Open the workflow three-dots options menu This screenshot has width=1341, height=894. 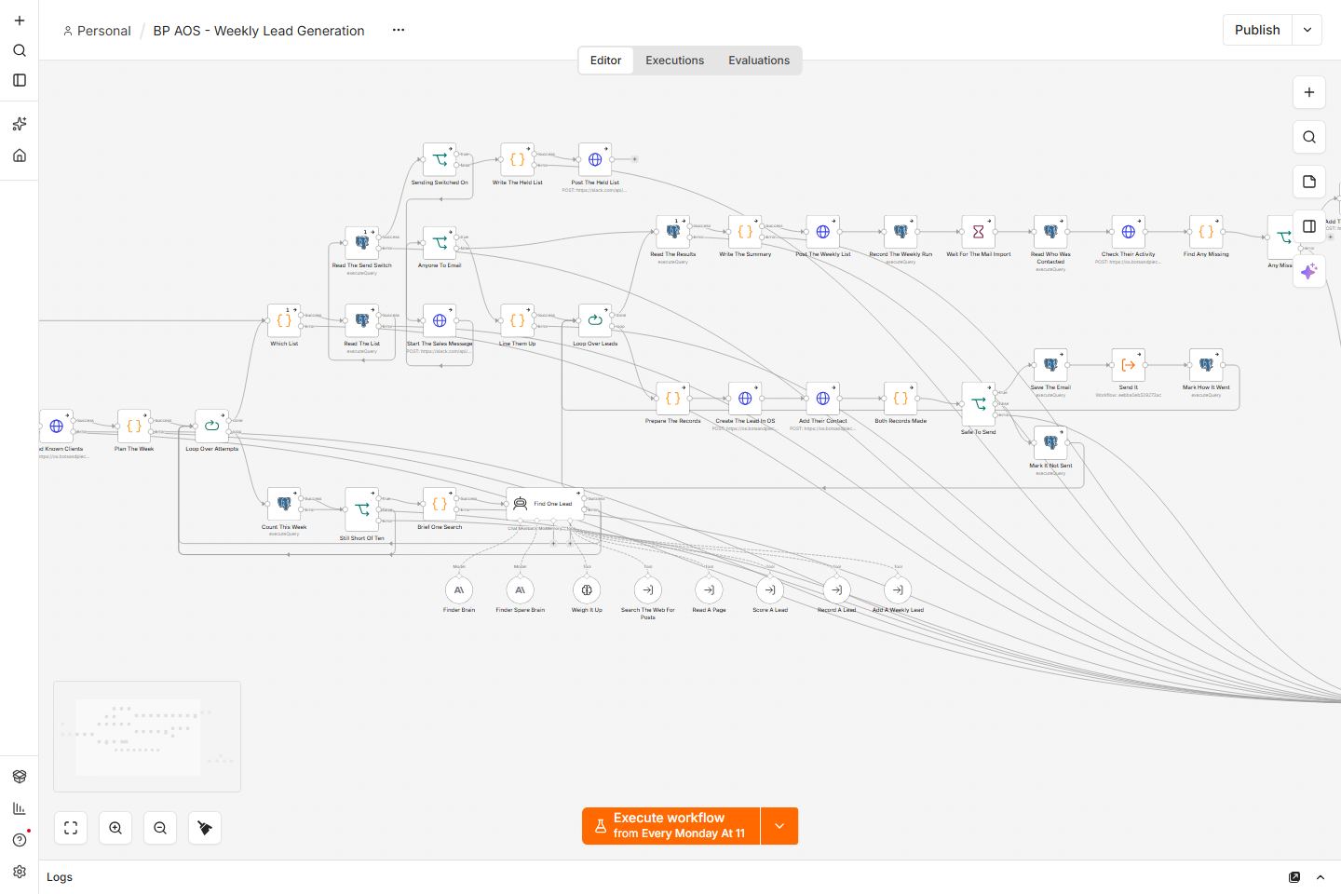tap(399, 30)
